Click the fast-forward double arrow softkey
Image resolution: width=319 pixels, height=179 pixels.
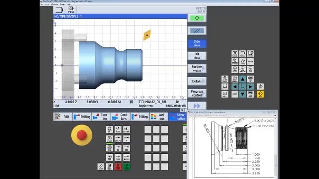197,106
